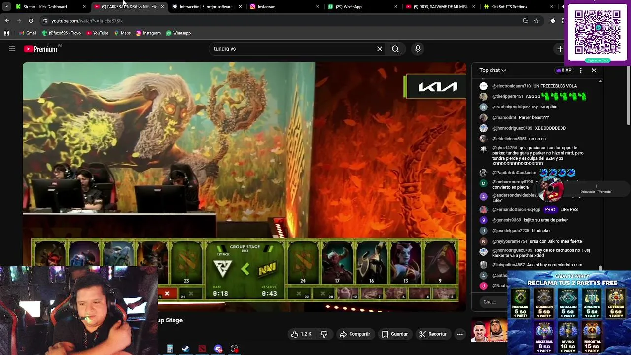Click the Create plus icon in YouTube header
This screenshot has width=631, height=355.
[560, 49]
